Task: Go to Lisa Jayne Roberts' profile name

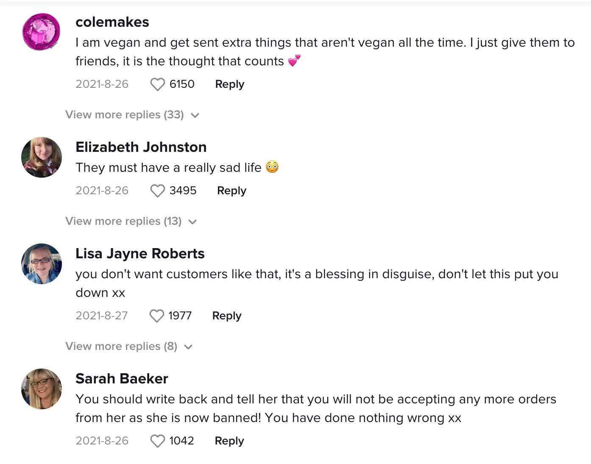Action: tap(140, 254)
